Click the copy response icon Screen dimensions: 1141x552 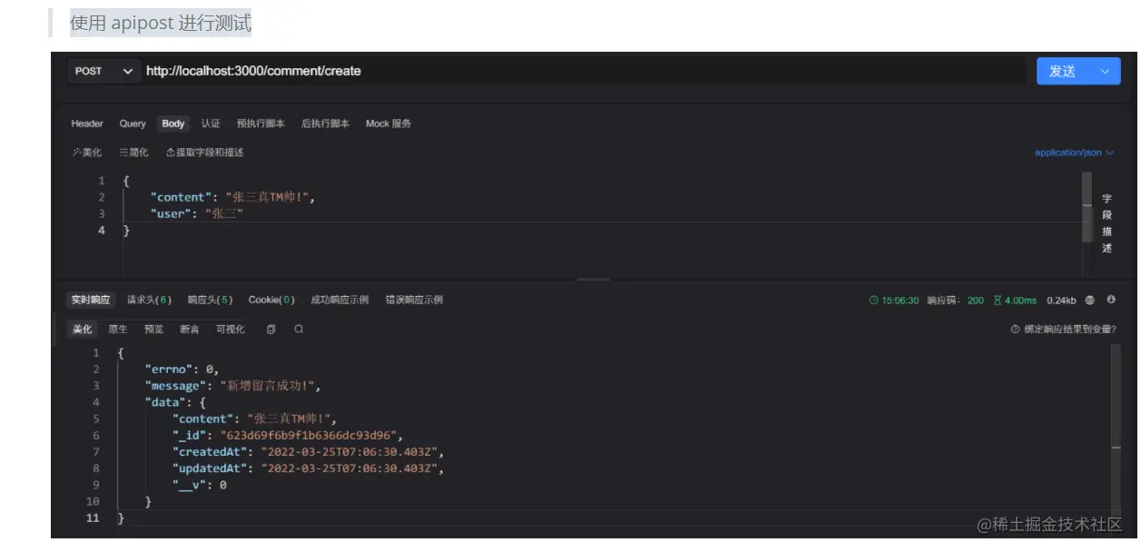pos(270,330)
